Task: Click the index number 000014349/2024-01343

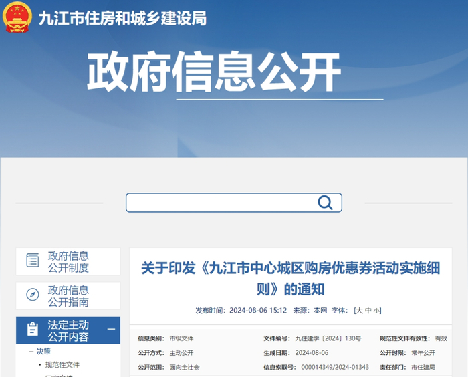Action: tap(335, 367)
